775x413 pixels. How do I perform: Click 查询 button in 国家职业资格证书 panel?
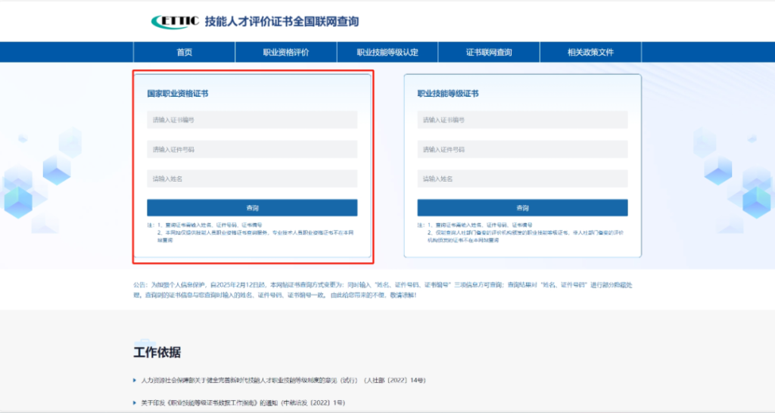[x=252, y=208]
